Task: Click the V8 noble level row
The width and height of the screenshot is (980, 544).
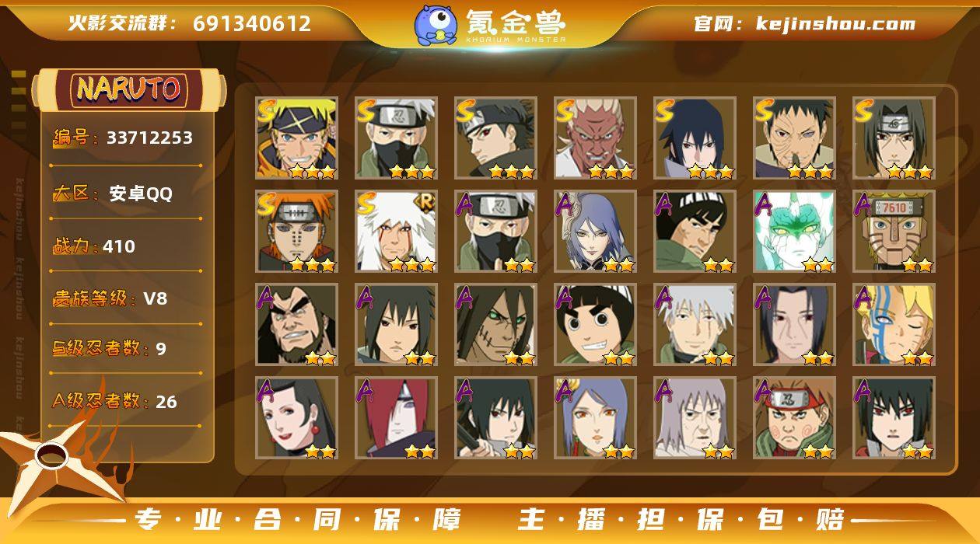Action: click(x=126, y=298)
